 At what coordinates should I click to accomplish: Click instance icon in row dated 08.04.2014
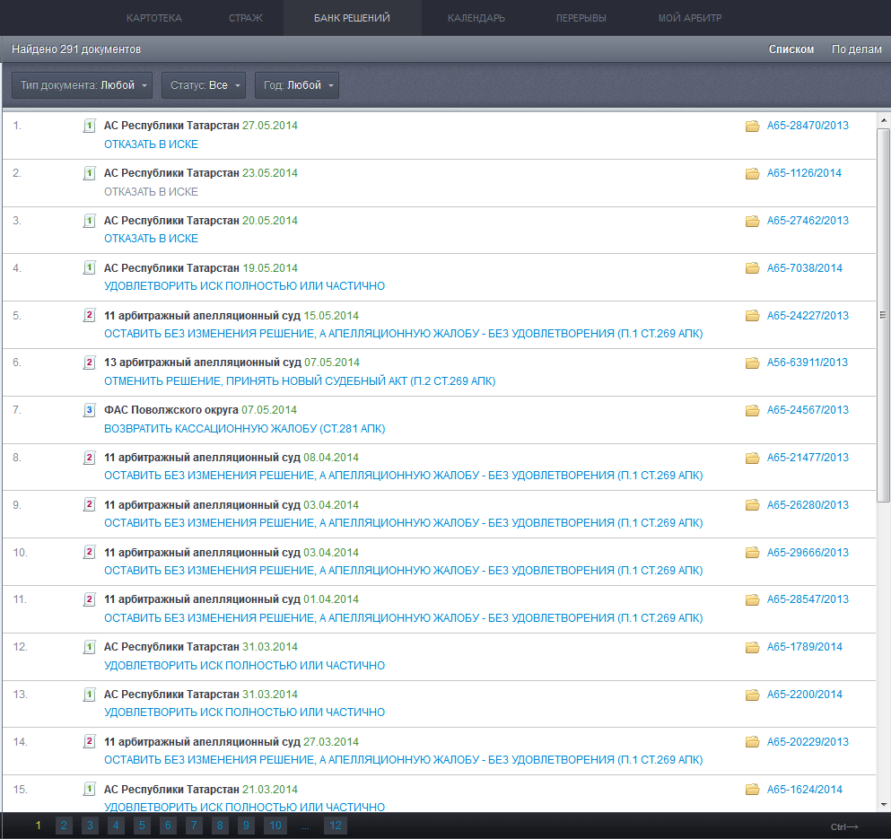[89, 458]
